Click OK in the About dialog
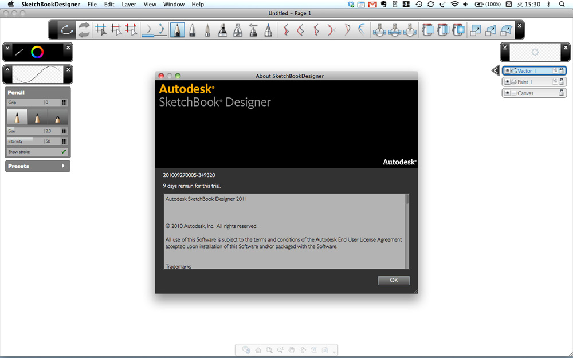 [394, 280]
